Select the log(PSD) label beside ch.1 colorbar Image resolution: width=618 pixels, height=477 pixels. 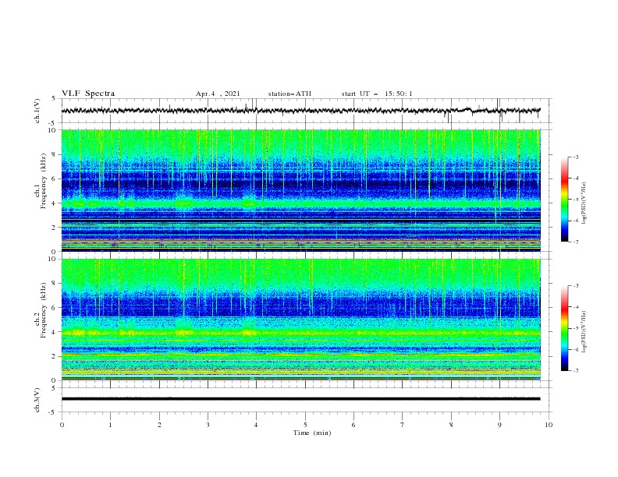point(584,203)
